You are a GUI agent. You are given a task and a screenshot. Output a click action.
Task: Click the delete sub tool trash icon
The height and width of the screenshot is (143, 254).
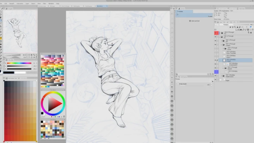click(x=213, y=74)
